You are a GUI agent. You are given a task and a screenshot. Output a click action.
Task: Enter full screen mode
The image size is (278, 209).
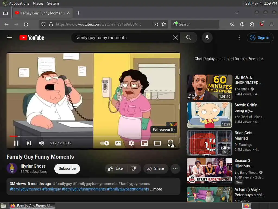pyautogui.click(x=170, y=143)
